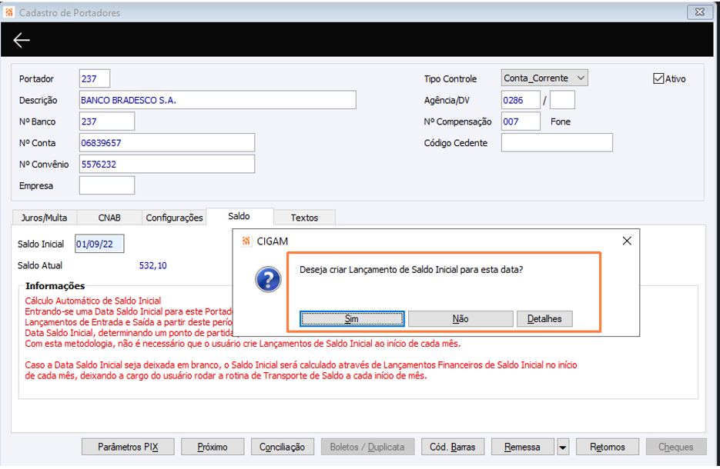Click the empty Empresa field
This screenshot has height=469, width=720.
(x=107, y=185)
